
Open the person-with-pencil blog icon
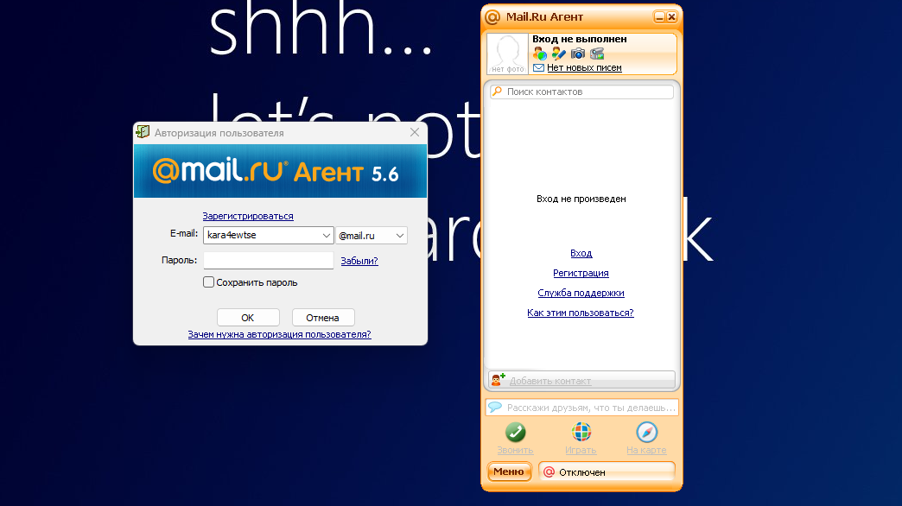pyautogui.click(x=559, y=54)
